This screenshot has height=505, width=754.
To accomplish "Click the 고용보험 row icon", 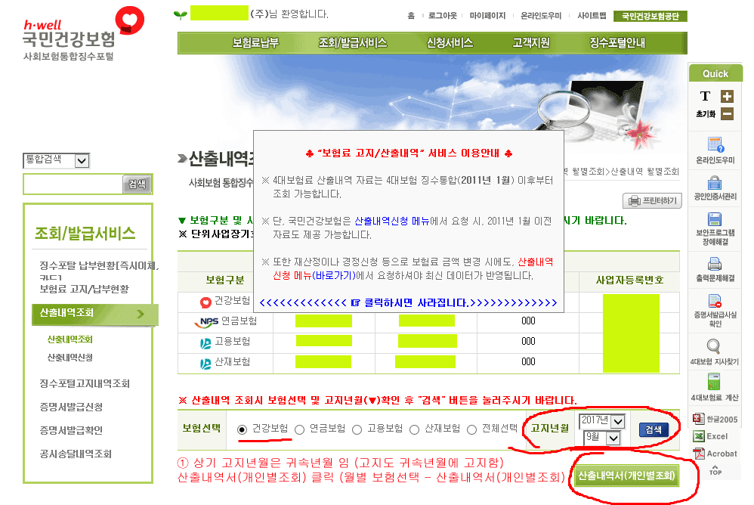I will 205,343.
